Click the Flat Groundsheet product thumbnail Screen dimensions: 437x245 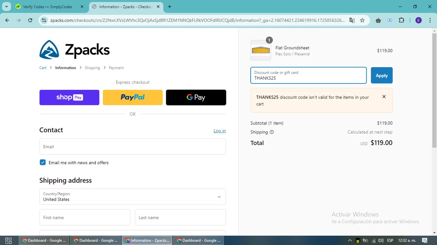261,50
